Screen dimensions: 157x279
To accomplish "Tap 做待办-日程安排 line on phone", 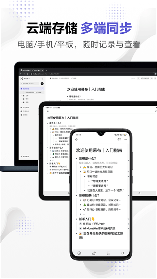I will [102, 209].
